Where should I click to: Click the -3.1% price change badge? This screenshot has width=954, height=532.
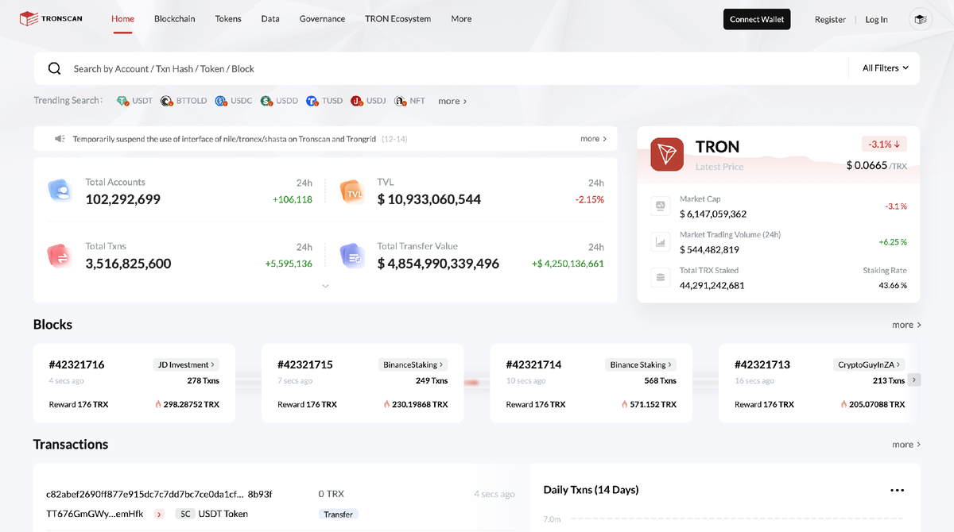pos(884,144)
